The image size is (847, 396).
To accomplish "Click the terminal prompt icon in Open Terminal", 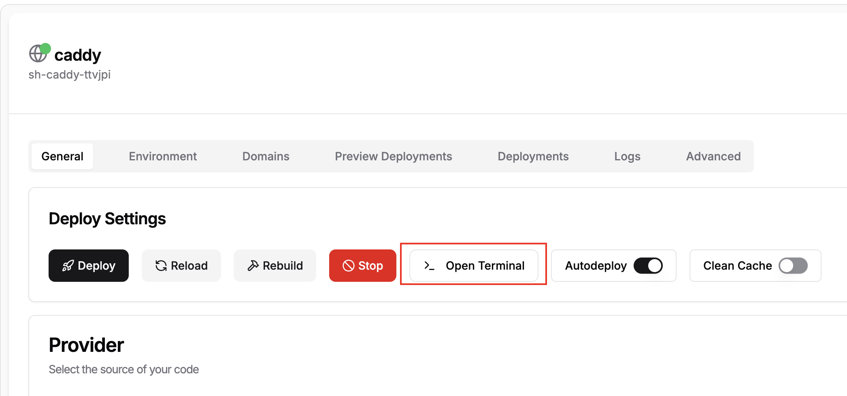I will coord(429,266).
